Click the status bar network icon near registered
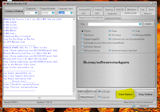 (134, 106)
